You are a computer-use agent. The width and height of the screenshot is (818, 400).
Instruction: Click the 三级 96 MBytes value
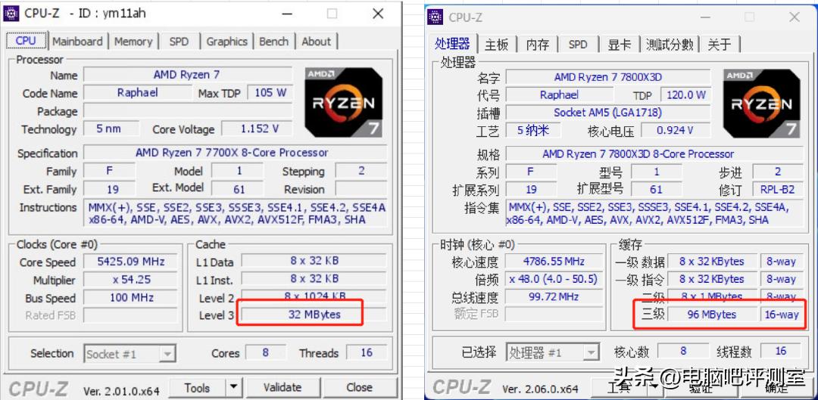(711, 315)
